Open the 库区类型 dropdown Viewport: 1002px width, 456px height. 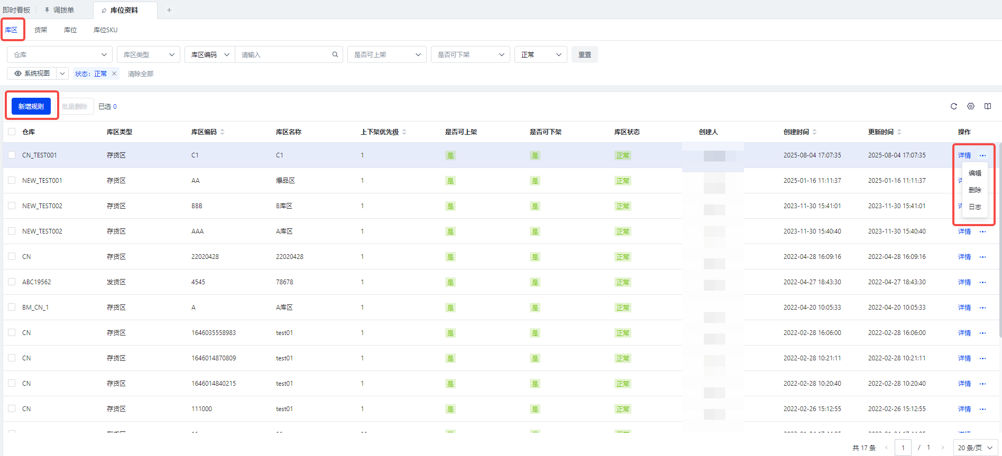(149, 54)
